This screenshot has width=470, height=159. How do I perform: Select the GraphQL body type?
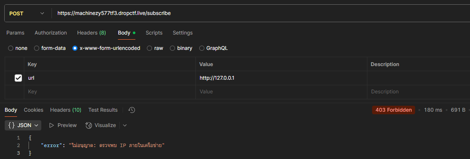tap(213, 48)
